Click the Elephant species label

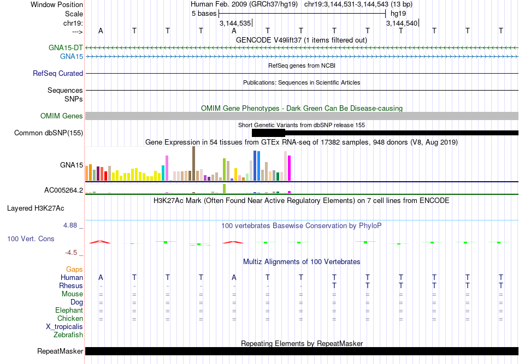click(69, 310)
